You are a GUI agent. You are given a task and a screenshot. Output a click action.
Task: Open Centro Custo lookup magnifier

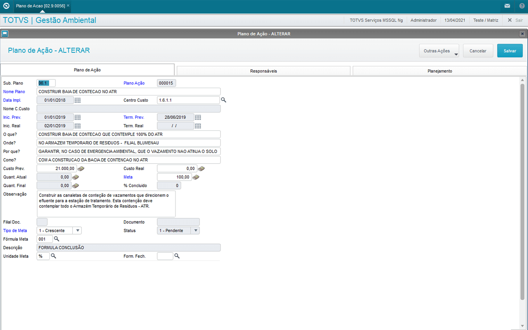pos(224,100)
